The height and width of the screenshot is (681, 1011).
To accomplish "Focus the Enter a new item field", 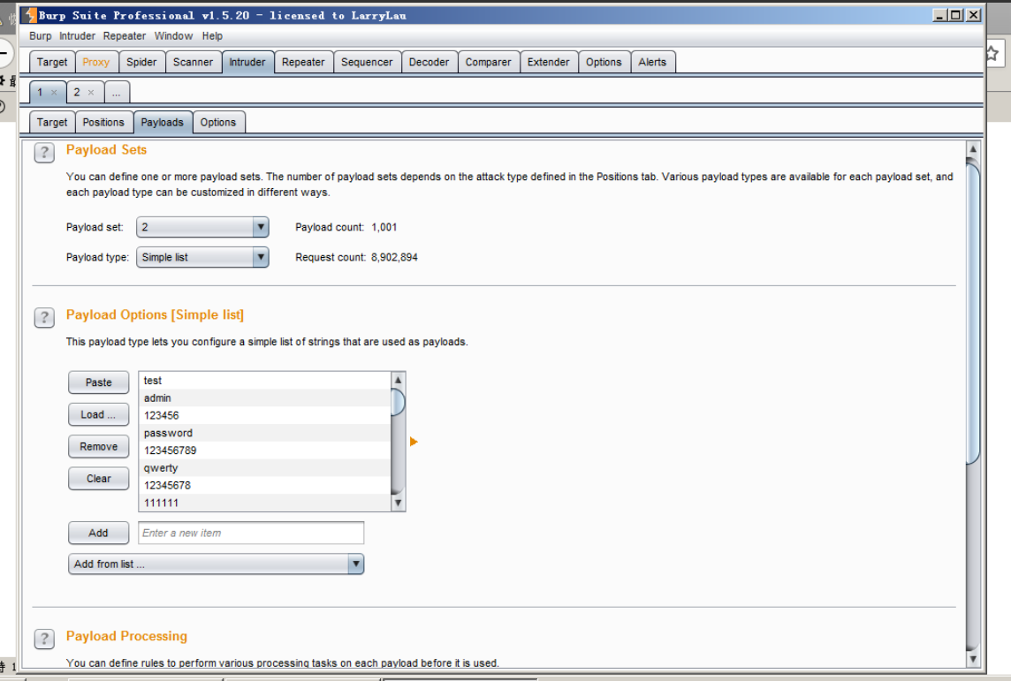I will 252,533.
